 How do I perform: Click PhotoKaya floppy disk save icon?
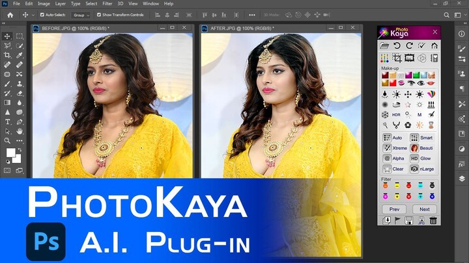coord(409,221)
